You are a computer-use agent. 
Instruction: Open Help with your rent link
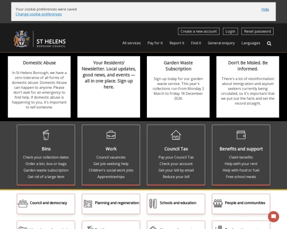click(241, 164)
